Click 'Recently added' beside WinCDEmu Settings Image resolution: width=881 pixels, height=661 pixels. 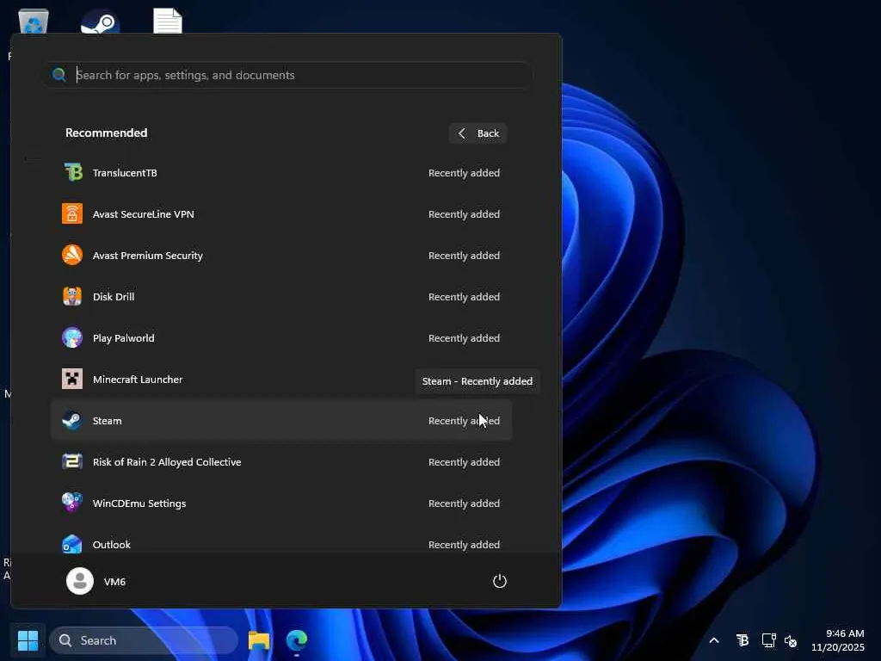464,503
